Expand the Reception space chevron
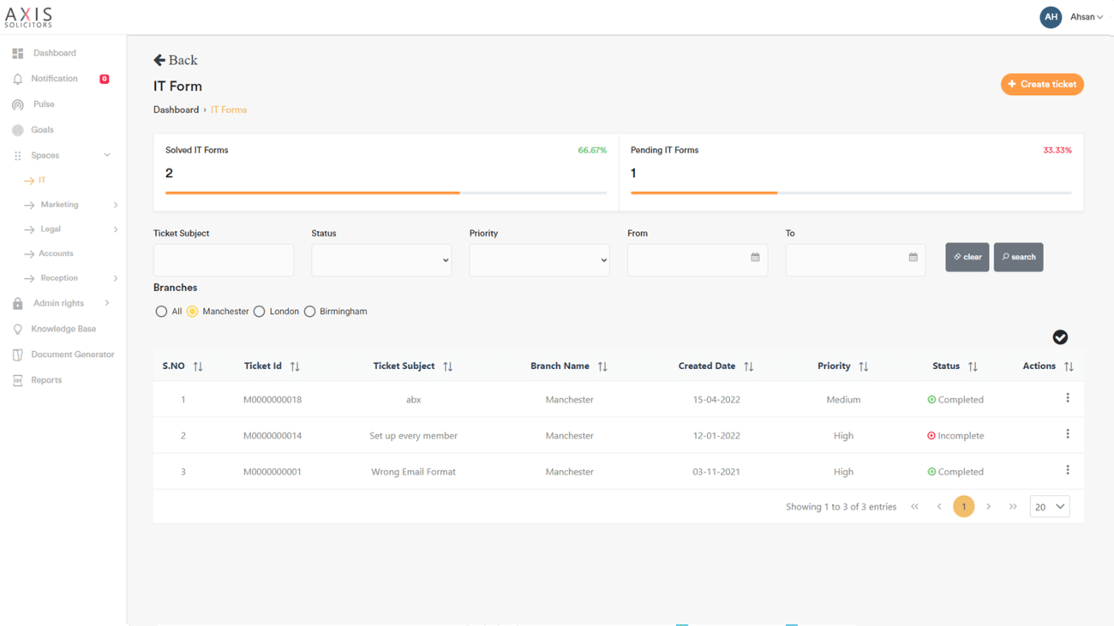Image resolution: width=1114 pixels, height=626 pixels. click(x=116, y=278)
